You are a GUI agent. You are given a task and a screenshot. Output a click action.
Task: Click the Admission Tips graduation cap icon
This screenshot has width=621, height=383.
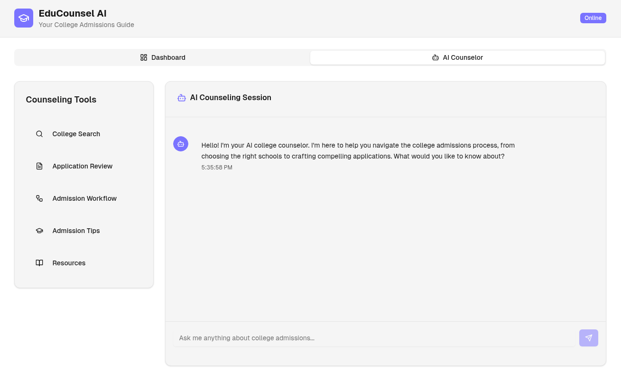pyautogui.click(x=39, y=231)
